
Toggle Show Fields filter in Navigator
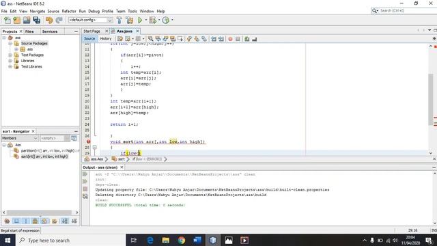click(16, 221)
